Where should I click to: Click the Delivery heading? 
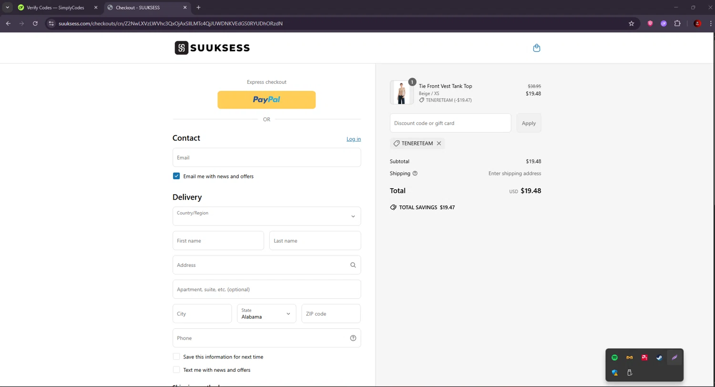pos(187,197)
